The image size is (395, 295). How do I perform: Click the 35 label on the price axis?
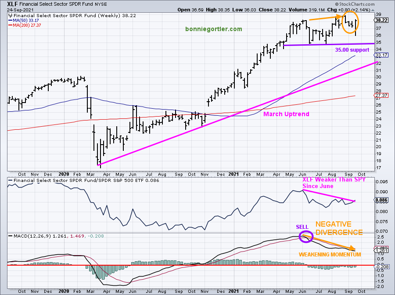(378, 42)
